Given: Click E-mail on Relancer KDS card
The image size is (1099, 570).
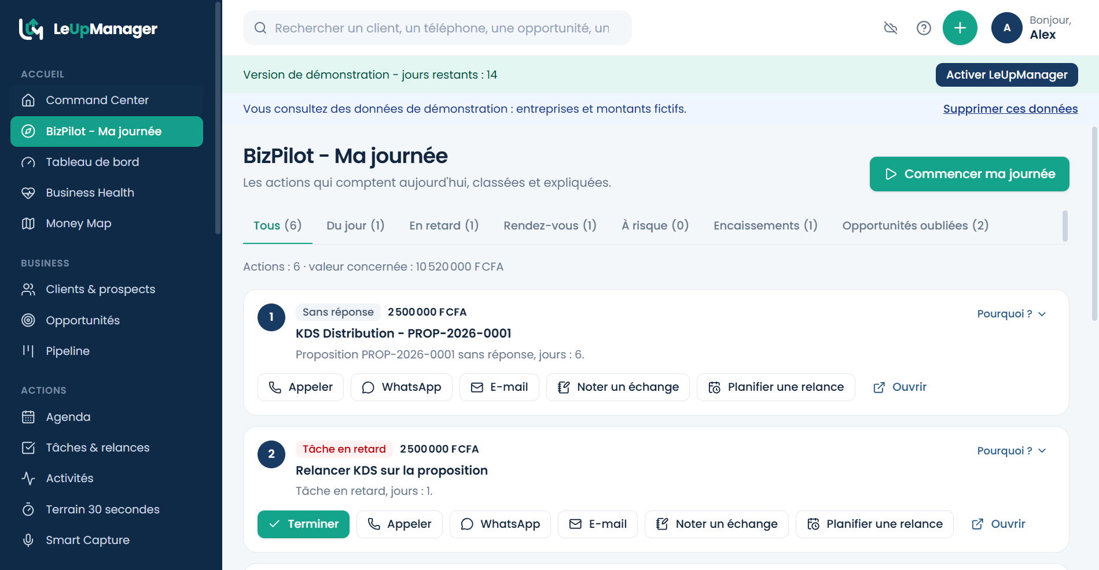Looking at the screenshot, I should tap(598, 524).
